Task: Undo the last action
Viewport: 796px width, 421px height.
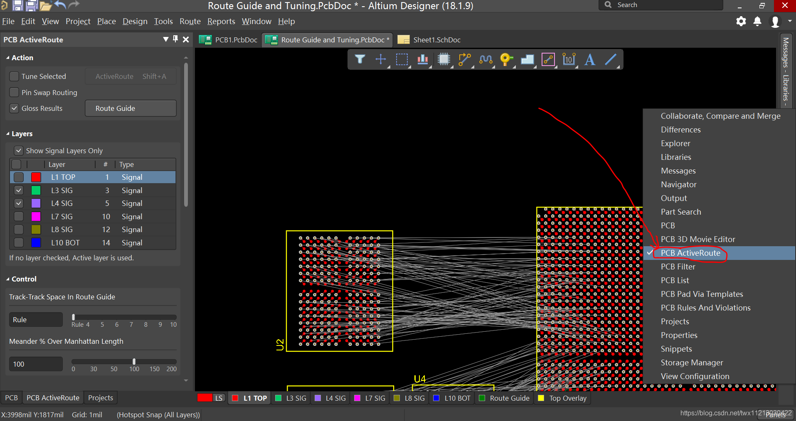Action: pos(60,5)
